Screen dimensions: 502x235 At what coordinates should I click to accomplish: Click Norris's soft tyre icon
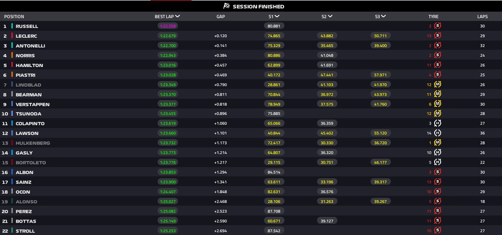pyautogui.click(x=437, y=55)
